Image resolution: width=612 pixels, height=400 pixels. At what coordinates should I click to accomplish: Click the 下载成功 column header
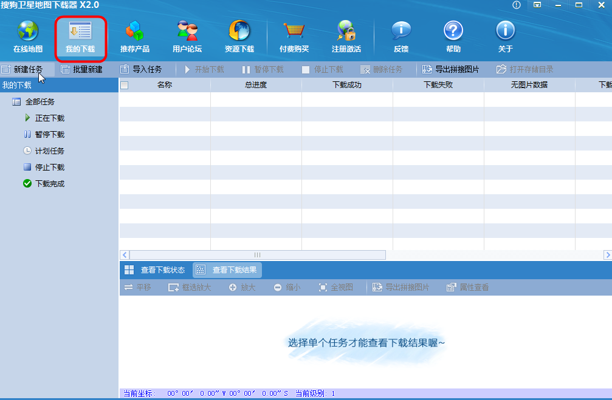(x=347, y=84)
